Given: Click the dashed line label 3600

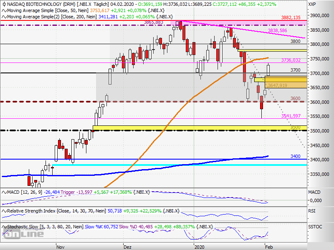Looking at the screenshot, I should [x=296, y=98].
